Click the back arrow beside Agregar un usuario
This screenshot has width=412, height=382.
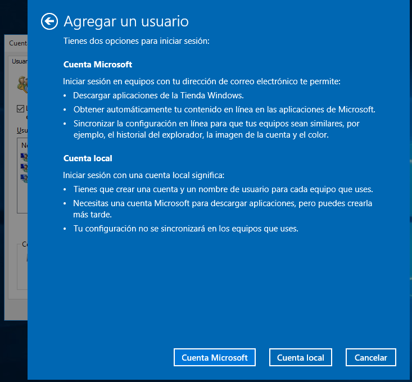point(49,21)
